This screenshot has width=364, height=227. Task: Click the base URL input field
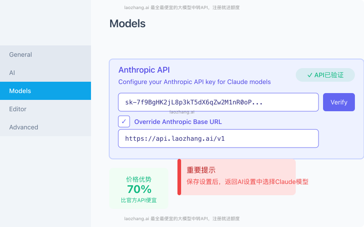point(218,138)
